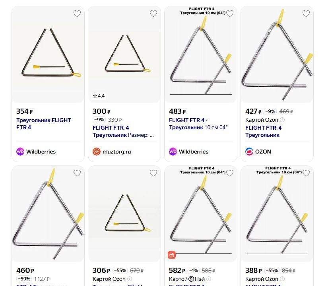The image size is (328, 286).
Task: Favorite the 460 ₽ triangle with the heart icon
Action: [x=77, y=173]
